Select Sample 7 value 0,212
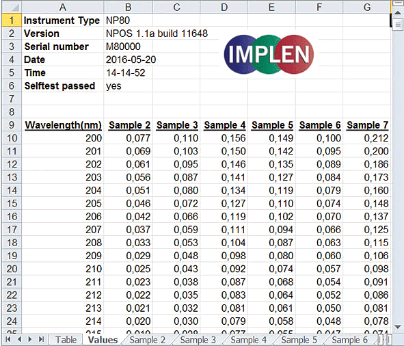 point(367,138)
